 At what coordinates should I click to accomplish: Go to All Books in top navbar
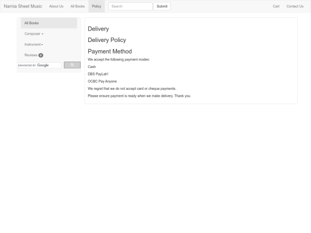(x=78, y=6)
